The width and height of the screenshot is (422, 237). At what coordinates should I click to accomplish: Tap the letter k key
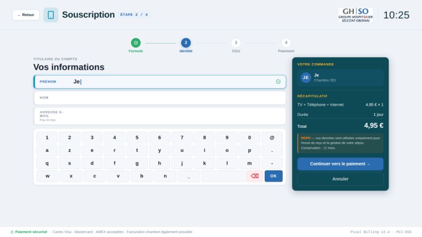pos(205,163)
